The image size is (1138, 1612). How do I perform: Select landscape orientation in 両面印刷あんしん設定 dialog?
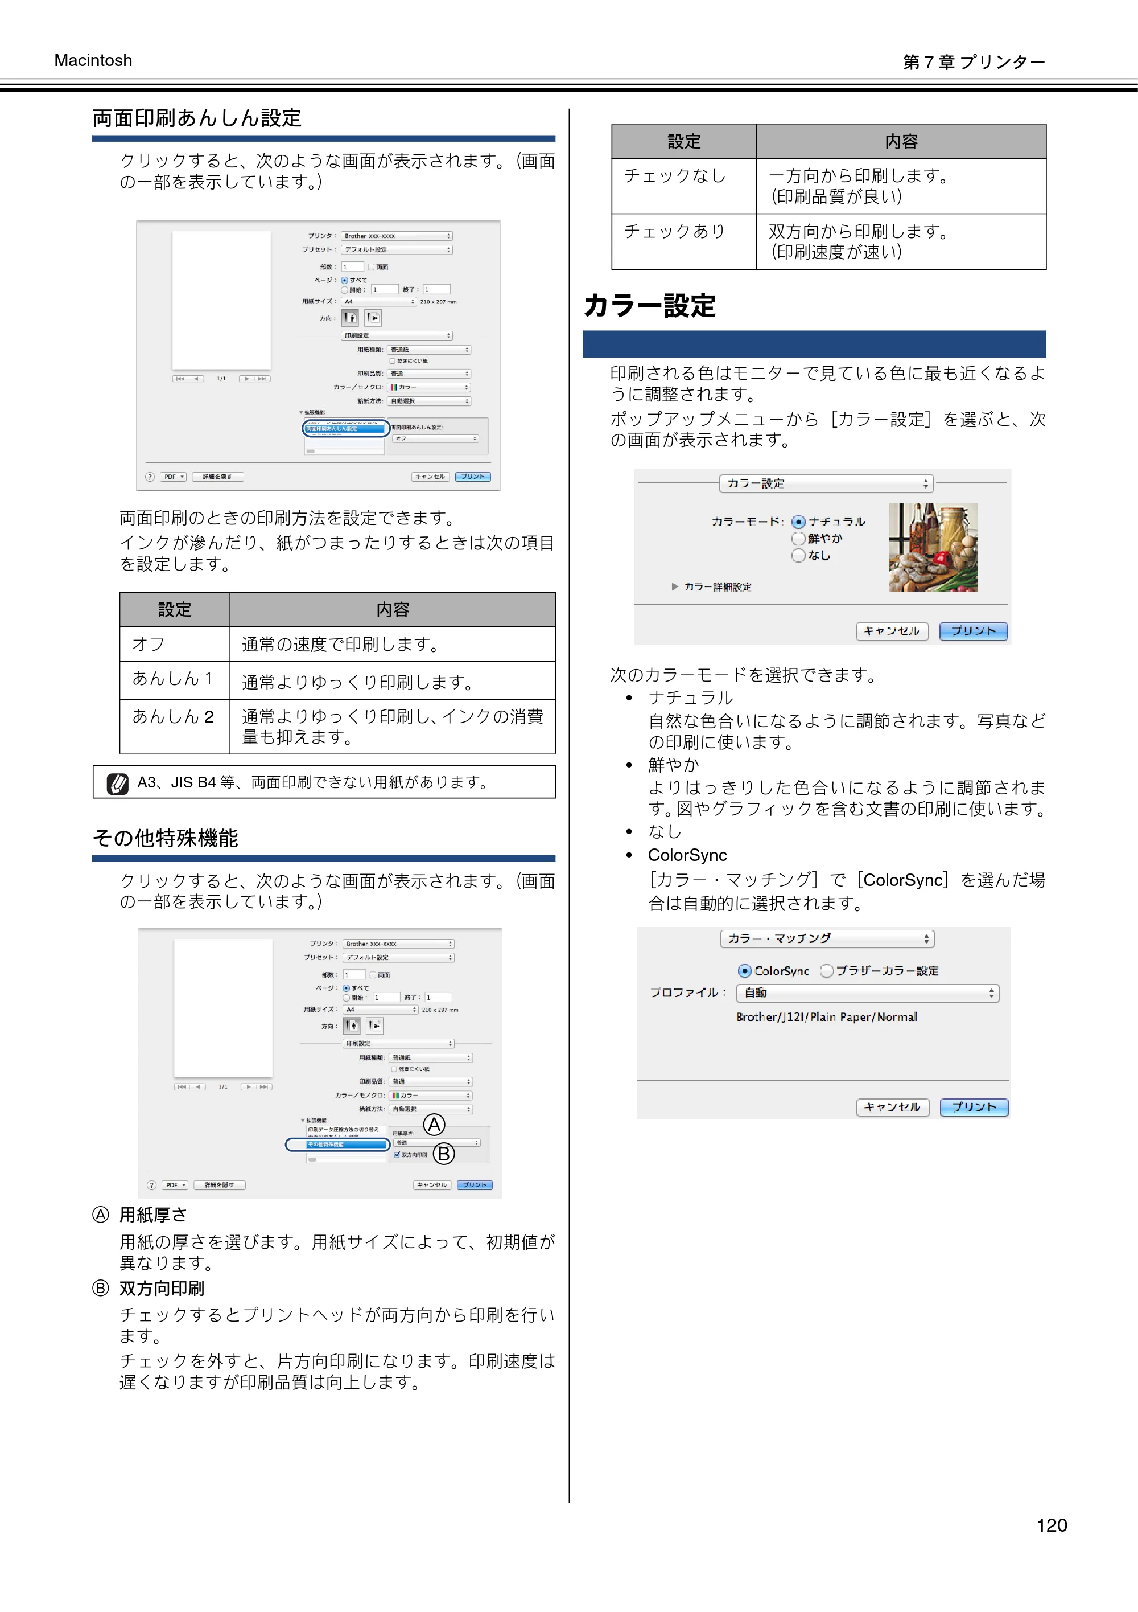pyautogui.click(x=373, y=318)
